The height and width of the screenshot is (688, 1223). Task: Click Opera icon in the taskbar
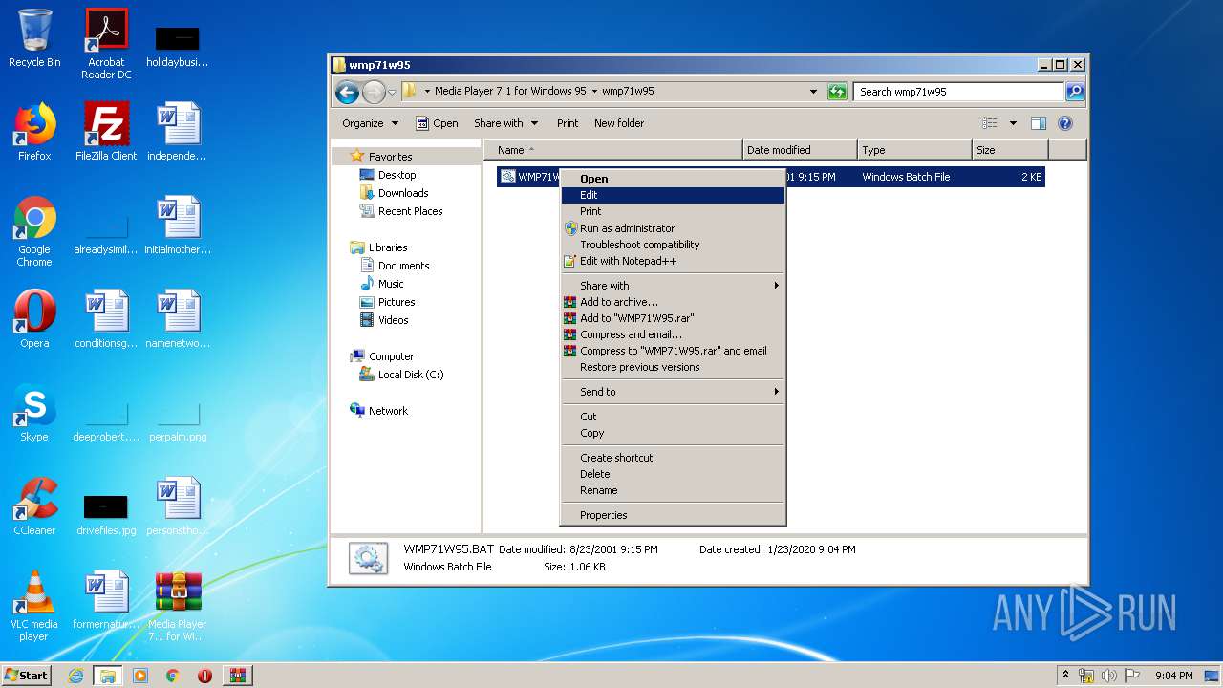tap(204, 676)
